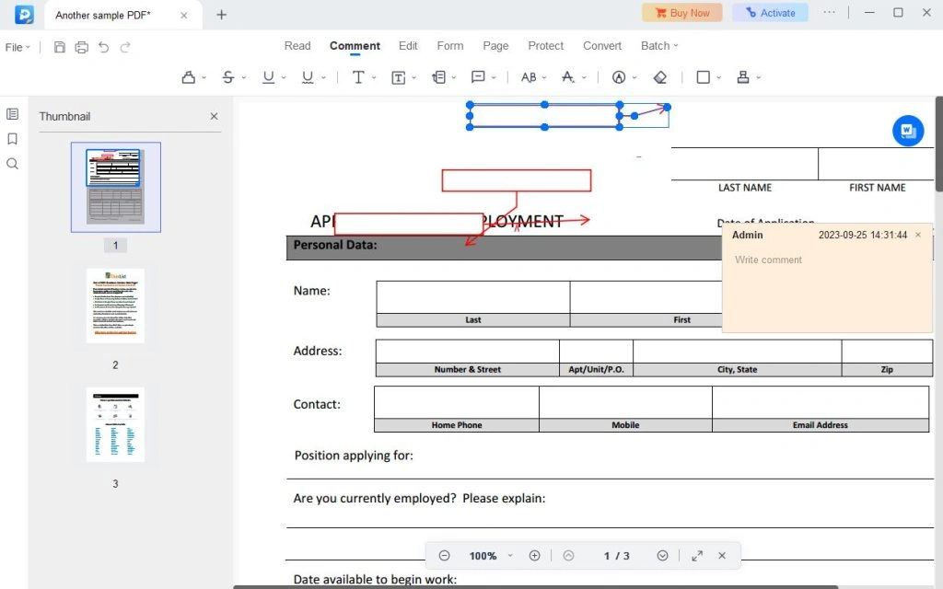Select the squiggly Underline tool
Viewport: 943px width, 589px height.
308,77
